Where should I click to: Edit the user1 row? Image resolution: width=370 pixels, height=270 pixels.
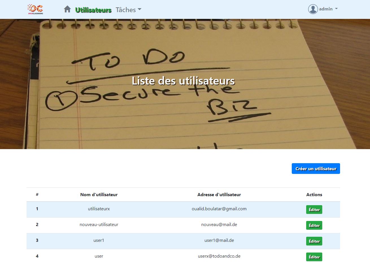[x=314, y=241]
